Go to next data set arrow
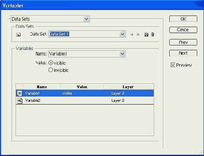Screen dimensions: 204x156 [x=138, y=35]
